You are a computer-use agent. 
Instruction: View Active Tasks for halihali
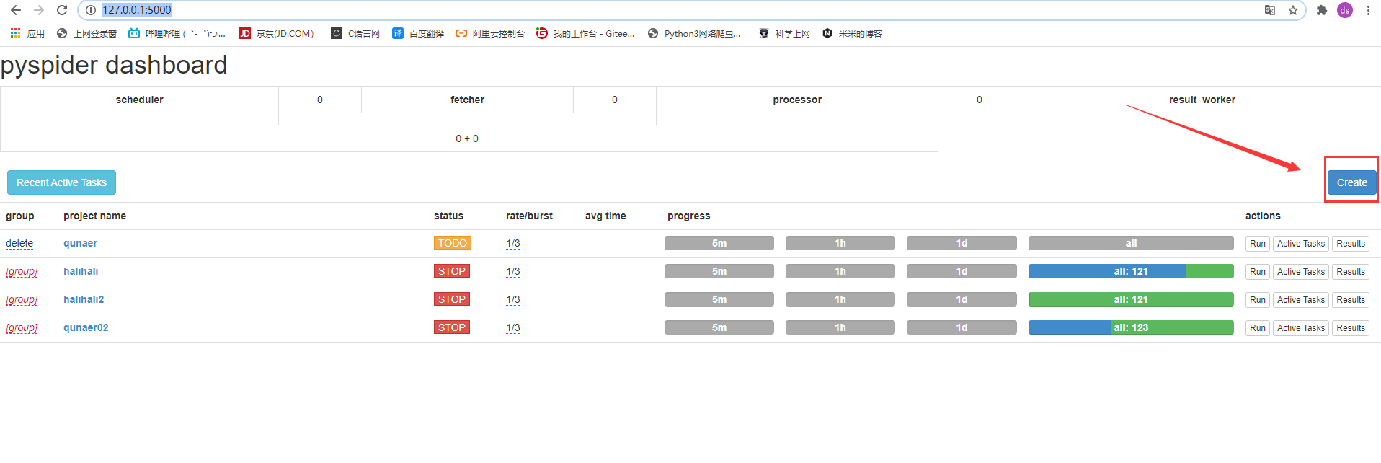(x=1301, y=272)
